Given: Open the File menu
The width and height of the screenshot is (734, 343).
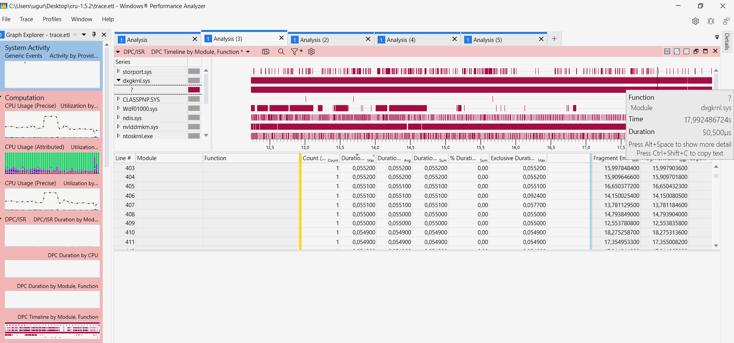Looking at the screenshot, I should pyautogui.click(x=6, y=19).
